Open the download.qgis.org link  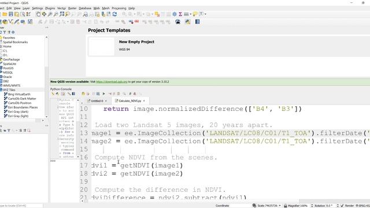coord(112,81)
